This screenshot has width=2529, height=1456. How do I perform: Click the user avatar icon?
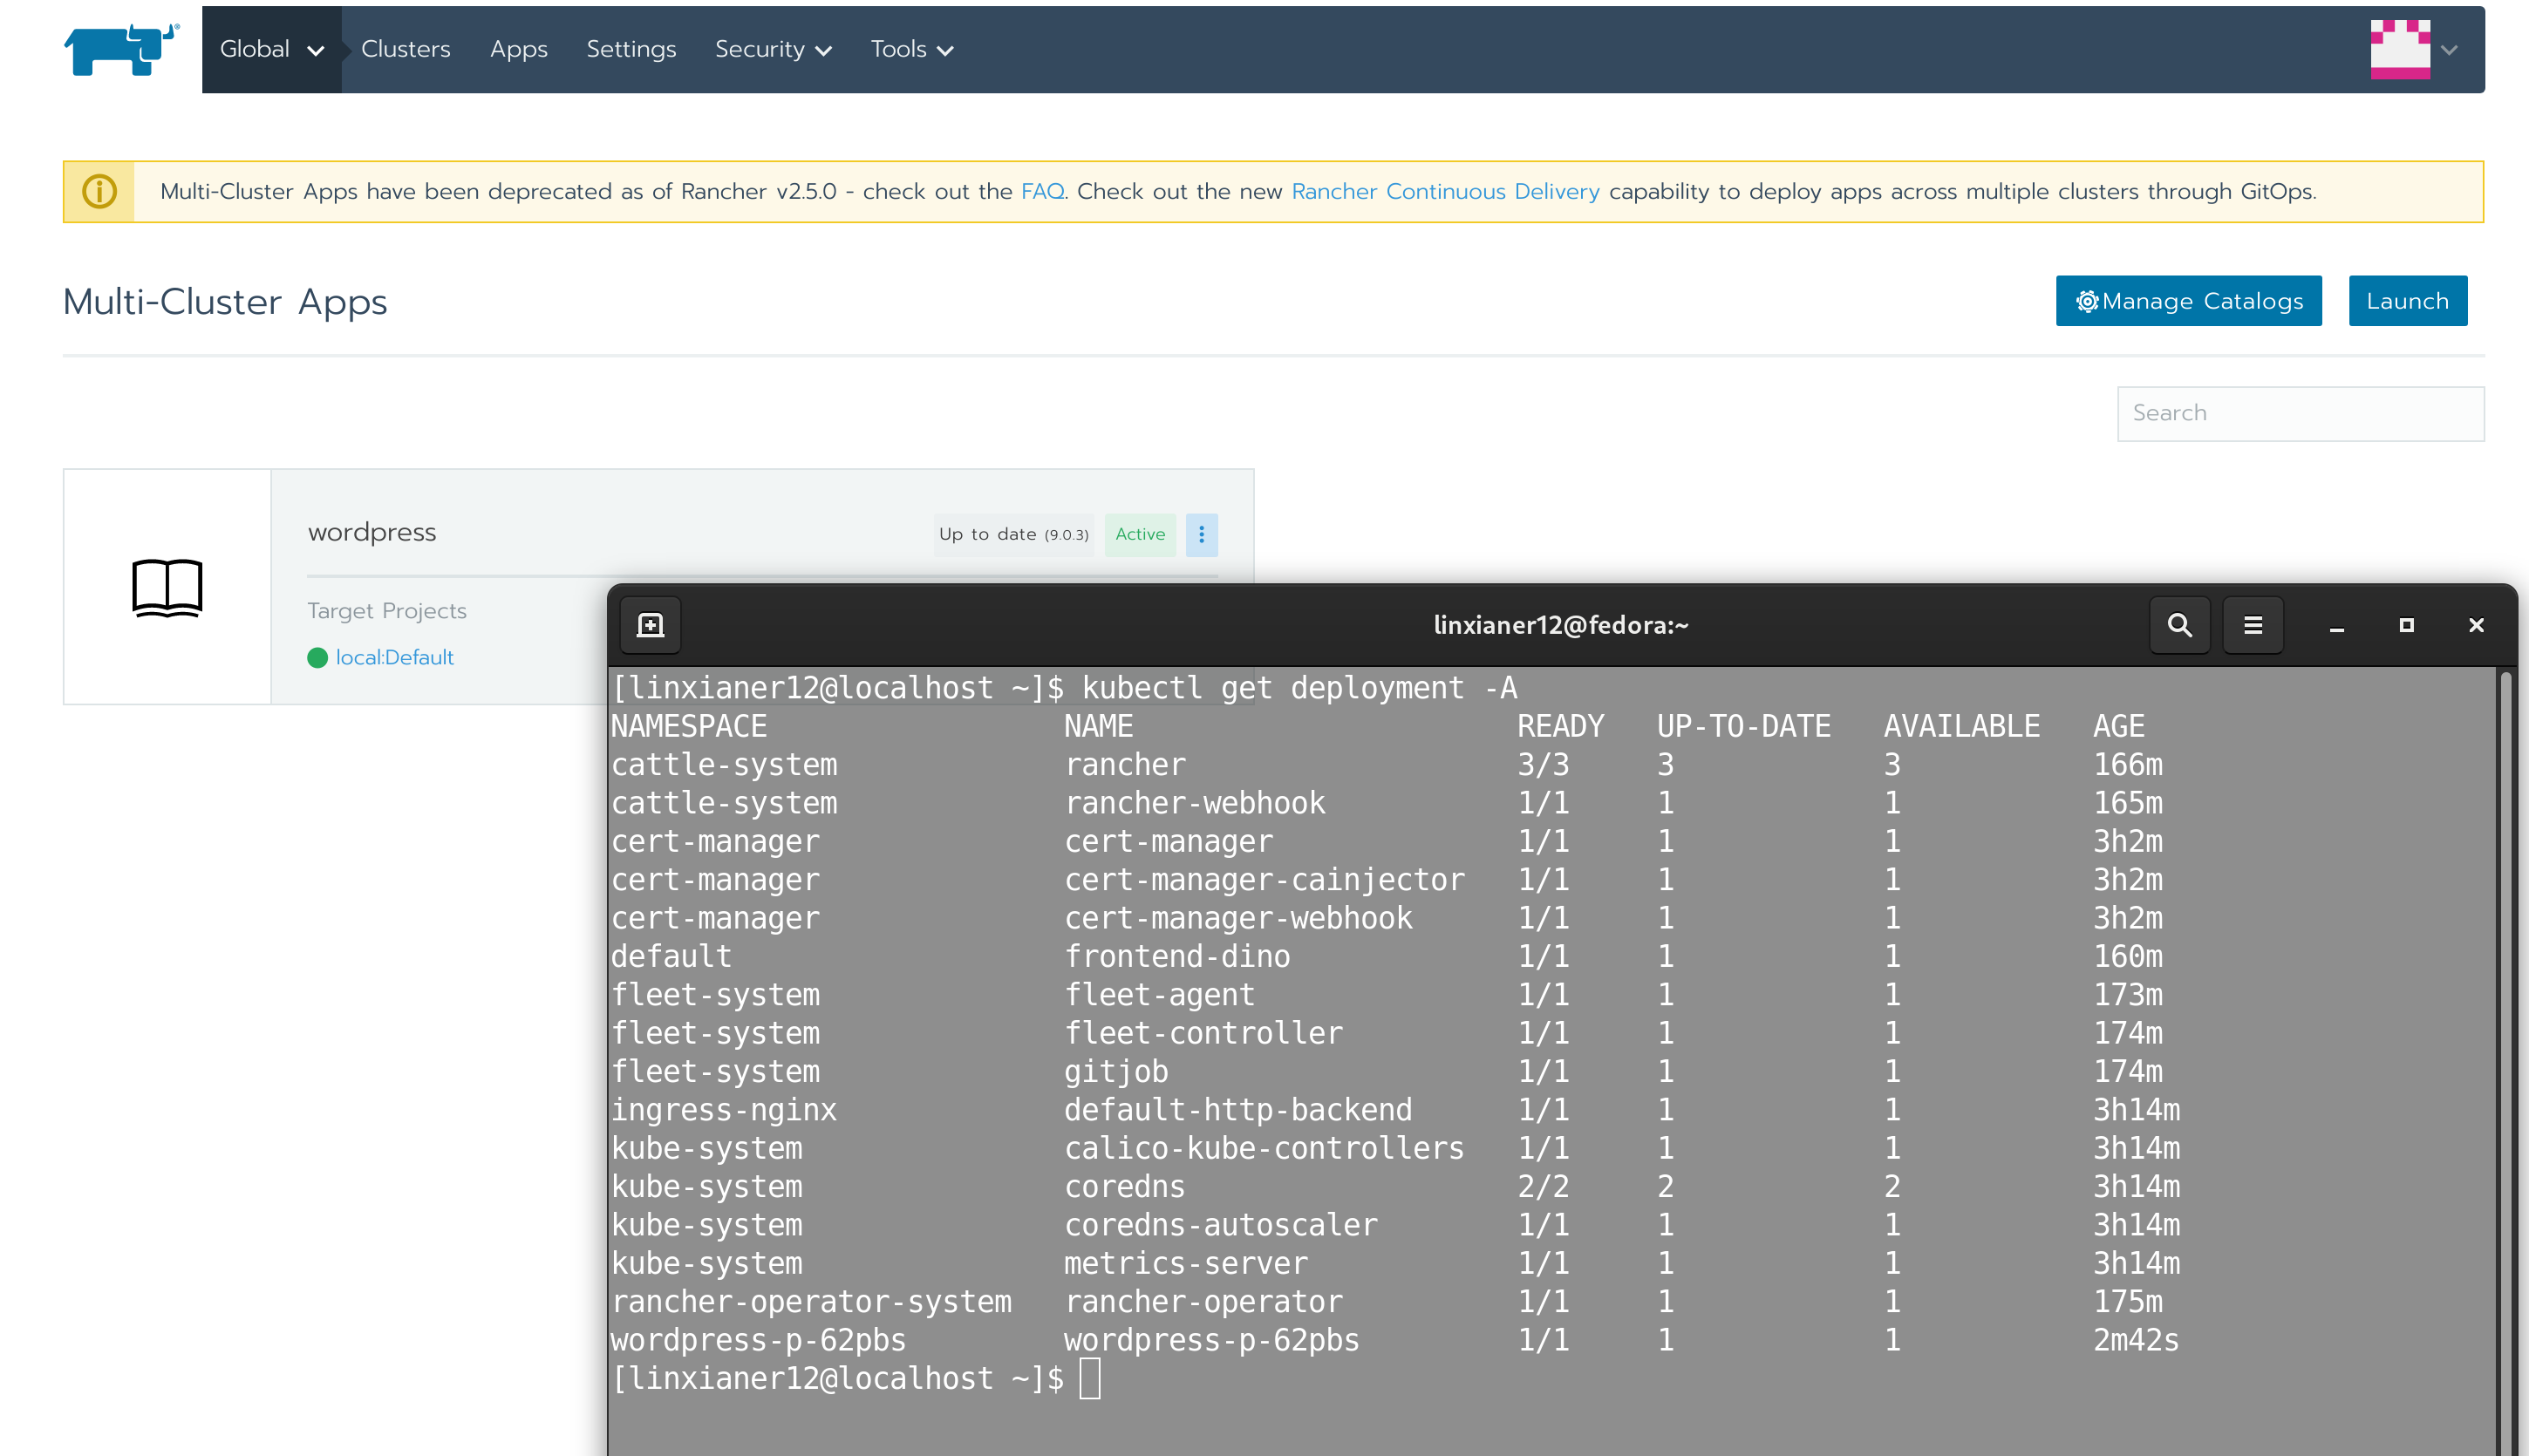click(x=2399, y=49)
